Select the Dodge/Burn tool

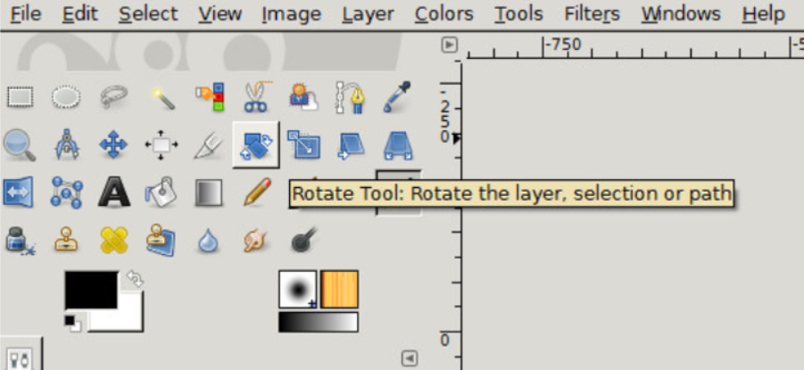[303, 240]
